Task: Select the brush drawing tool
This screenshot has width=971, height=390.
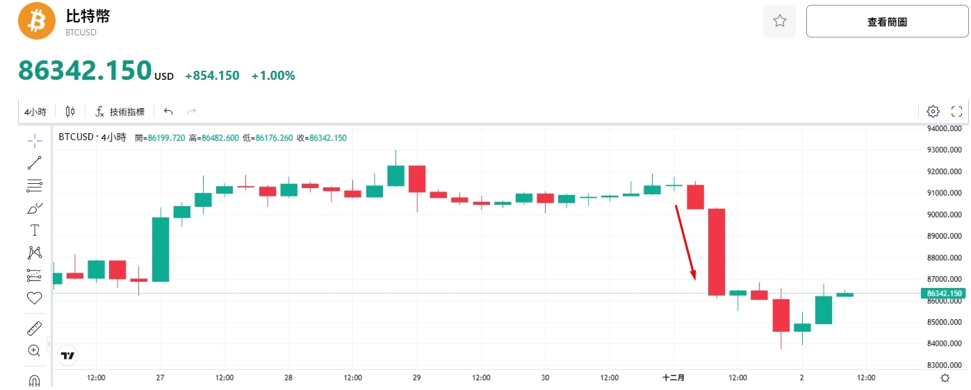Action: click(x=34, y=207)
